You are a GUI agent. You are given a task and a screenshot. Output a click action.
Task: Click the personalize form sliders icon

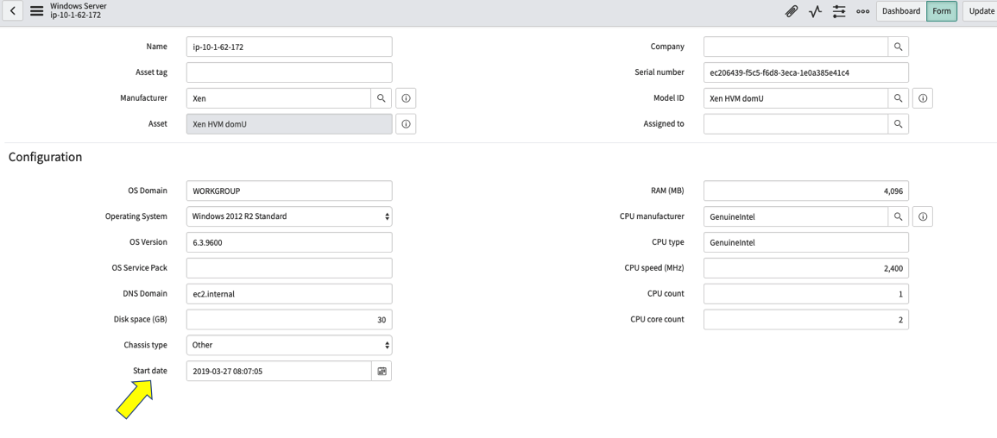click(839, 11)
